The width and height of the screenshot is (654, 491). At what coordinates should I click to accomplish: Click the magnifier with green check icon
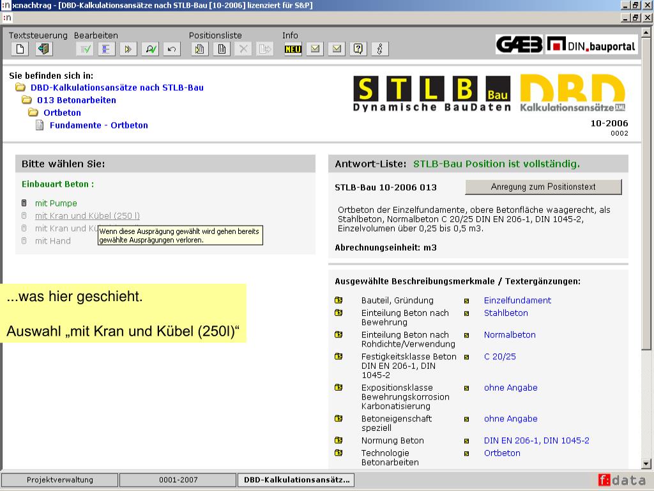(150, 49)
